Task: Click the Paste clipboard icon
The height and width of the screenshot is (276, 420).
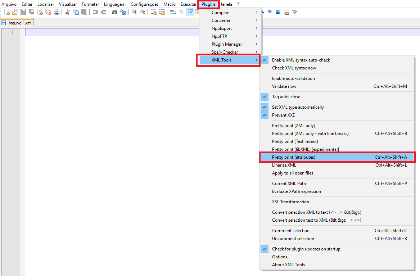Action: click(x=84, y=12)
